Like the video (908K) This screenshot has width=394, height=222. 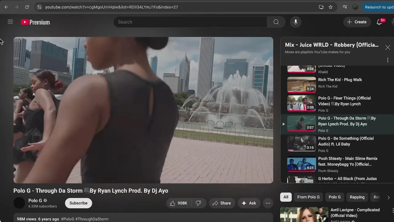tap(179, 203)
